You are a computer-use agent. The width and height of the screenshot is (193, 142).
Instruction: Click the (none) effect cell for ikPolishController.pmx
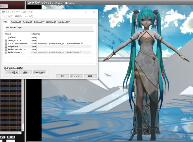(34, 49)
